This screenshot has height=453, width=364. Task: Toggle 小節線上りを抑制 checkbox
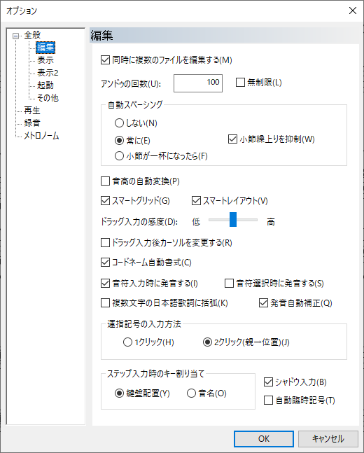click(232, 139)
